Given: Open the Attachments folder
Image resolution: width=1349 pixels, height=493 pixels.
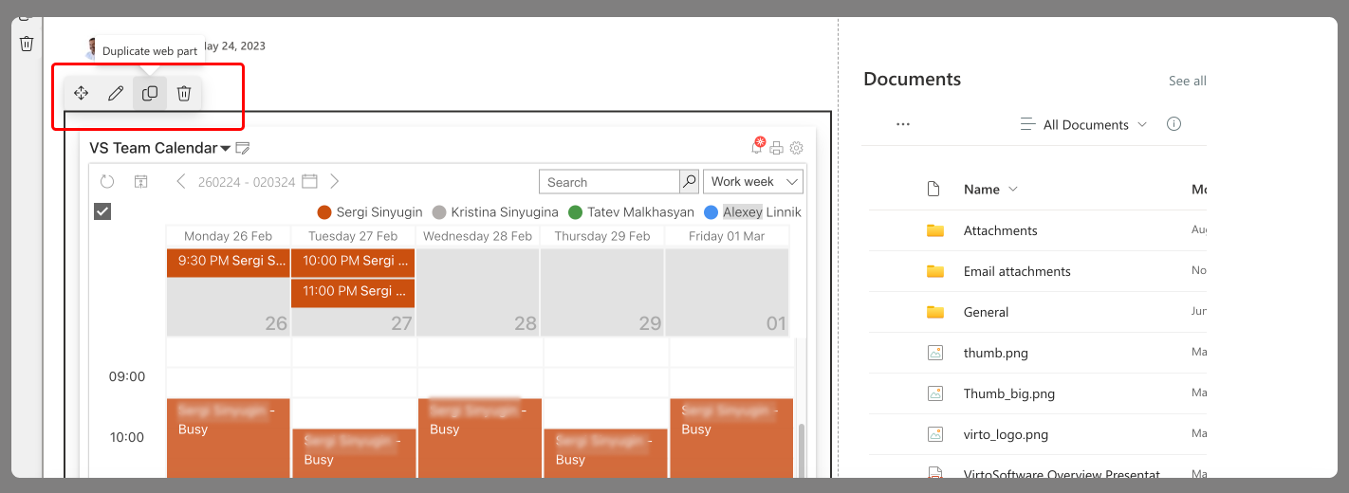Looking at the screenshot, I should pos(1000,230).
